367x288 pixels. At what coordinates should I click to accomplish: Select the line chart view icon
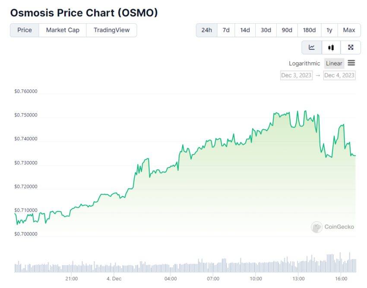[x=311, y=47]
